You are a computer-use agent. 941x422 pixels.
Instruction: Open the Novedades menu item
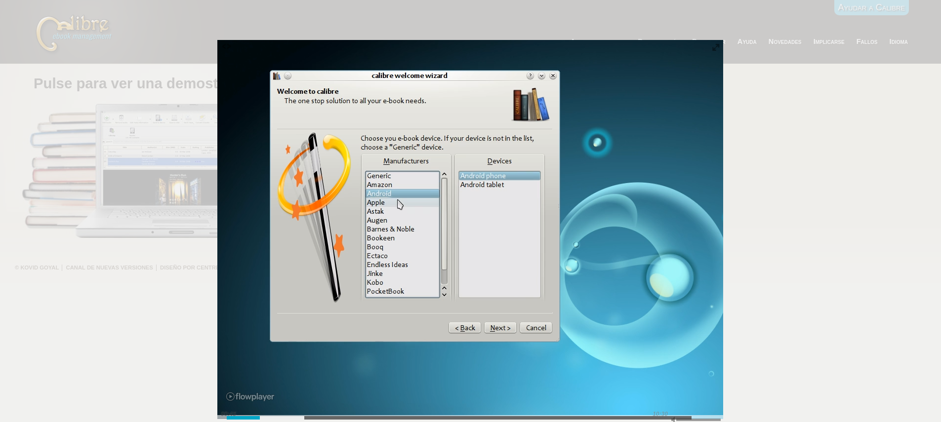click(784, 42)
